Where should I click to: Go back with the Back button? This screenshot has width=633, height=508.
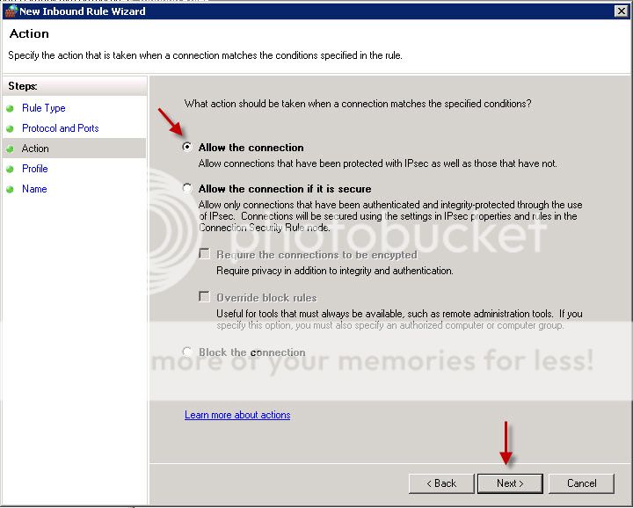(441, 483)
